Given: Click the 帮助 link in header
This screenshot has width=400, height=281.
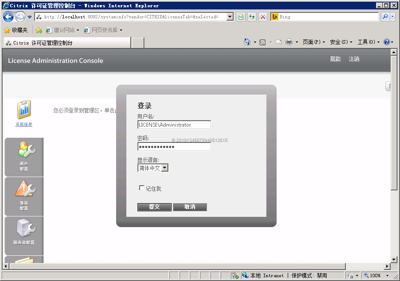Looking at the screenshot, I should click(335, 59).
